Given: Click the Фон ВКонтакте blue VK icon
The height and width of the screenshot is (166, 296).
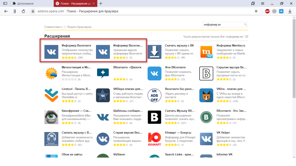Looking at the screenshot, I should pyautogui.click(x=154, y=73).
